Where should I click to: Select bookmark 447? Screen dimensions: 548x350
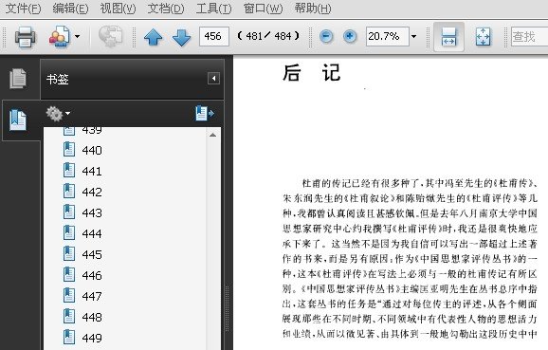tap(92, 297)
